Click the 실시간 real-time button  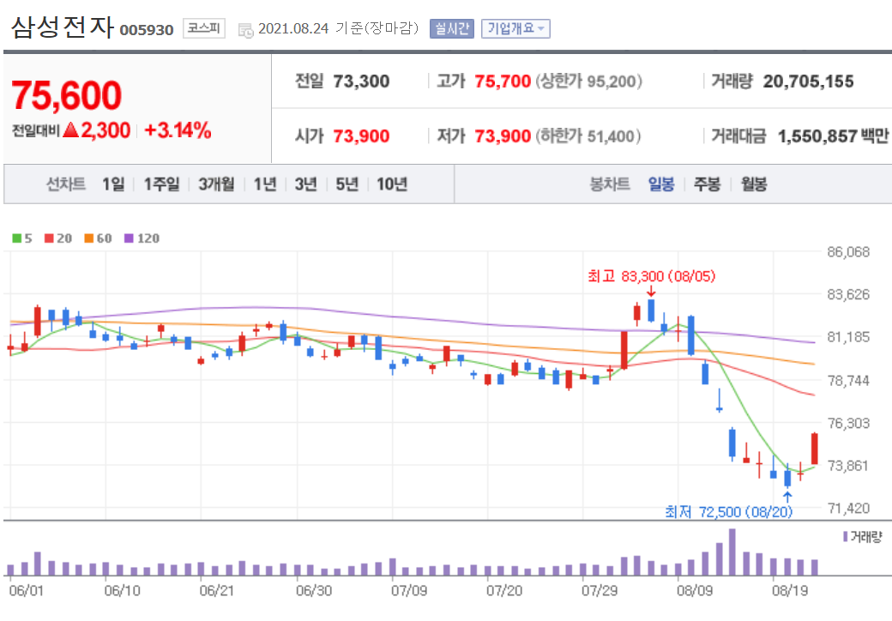(452, 28)
